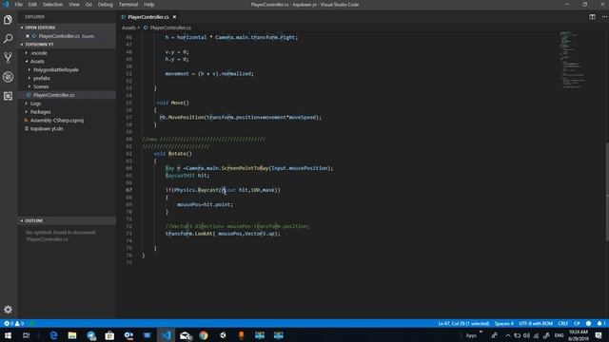Click PlayerController.cs in the breadcrumb
609x342 pixels.
(x=170, y=28)
